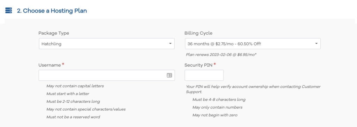Click the Package Type label
357x127 pixels.
(54, 33)
